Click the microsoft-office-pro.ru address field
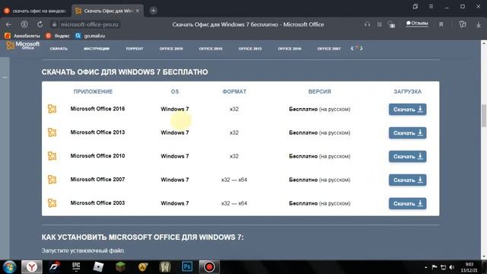The width and height of the screenshot is (487, 274). pos(90,24)
